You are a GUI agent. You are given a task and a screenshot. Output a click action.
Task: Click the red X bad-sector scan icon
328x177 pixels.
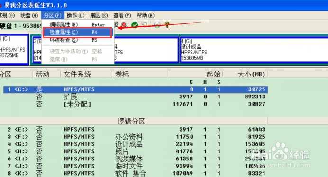click(124, 25)
